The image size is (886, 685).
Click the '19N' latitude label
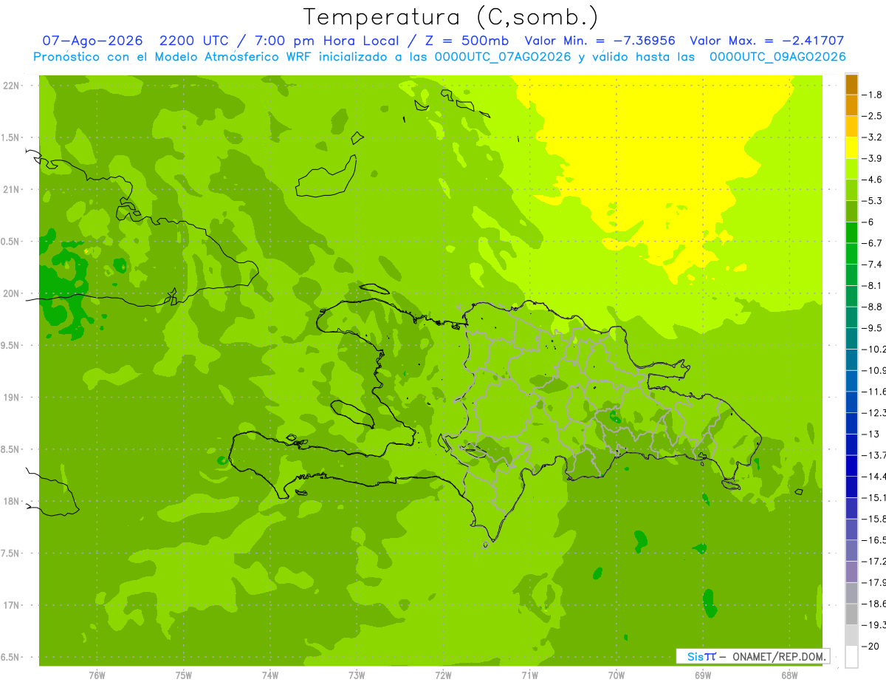(x=12, y=398)
